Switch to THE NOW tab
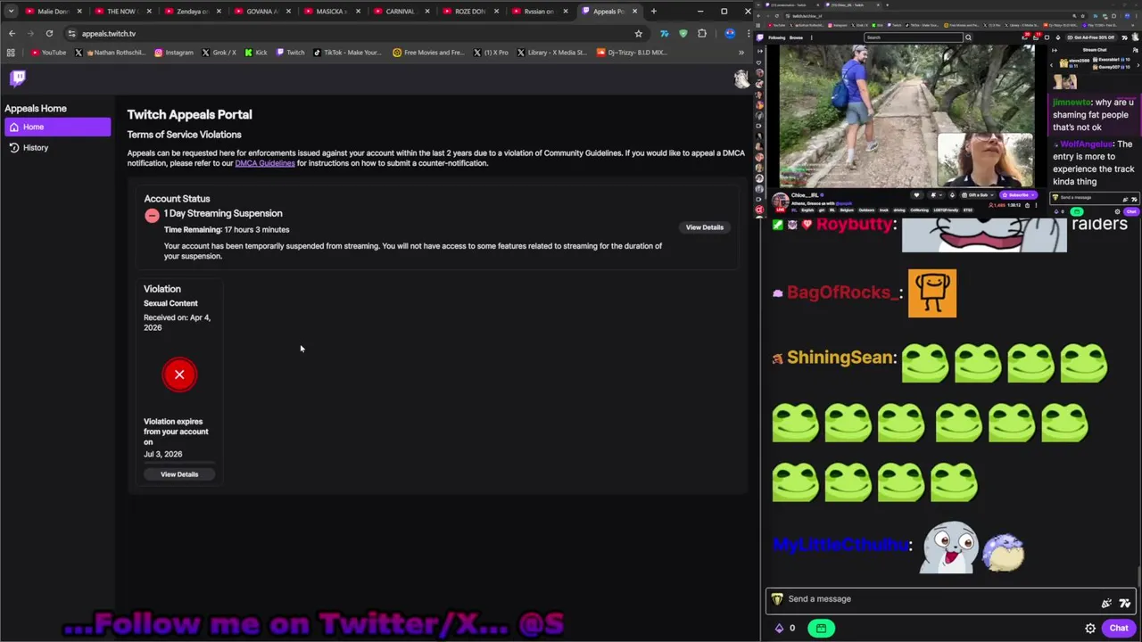 click(x=122, y=12)
